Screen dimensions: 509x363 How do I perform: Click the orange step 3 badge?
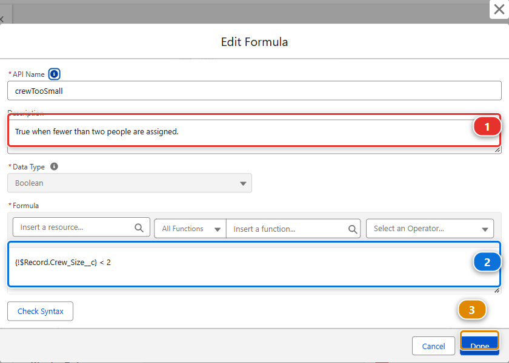(472, 310)
